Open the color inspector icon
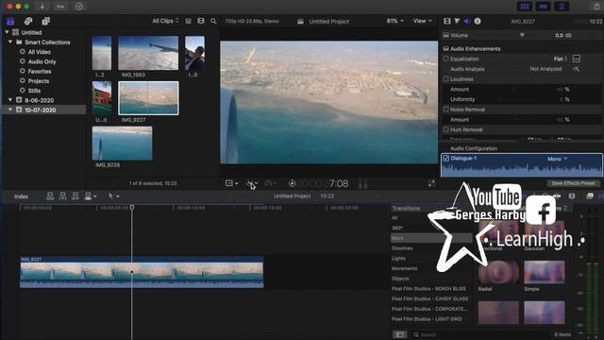Viewport: 604px width, 340px height. [457, 21]
